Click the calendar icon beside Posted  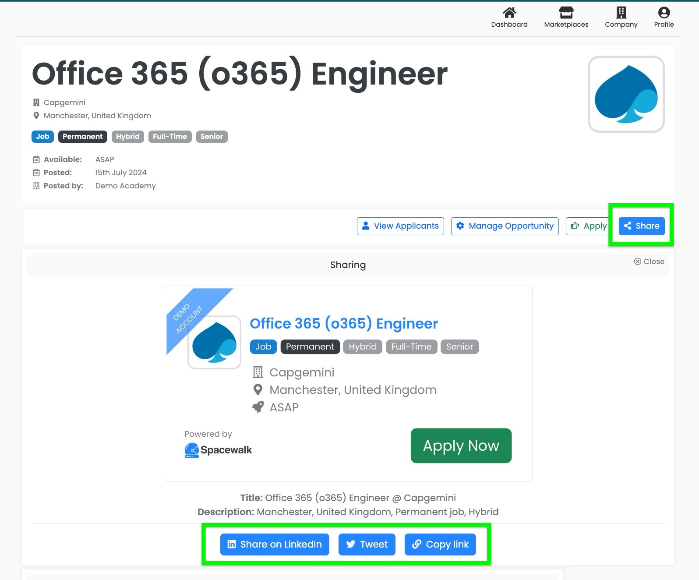pyautogui.click(x=36, y=173)
